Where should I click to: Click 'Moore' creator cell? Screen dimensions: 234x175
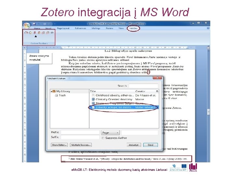tap(139, 99)
